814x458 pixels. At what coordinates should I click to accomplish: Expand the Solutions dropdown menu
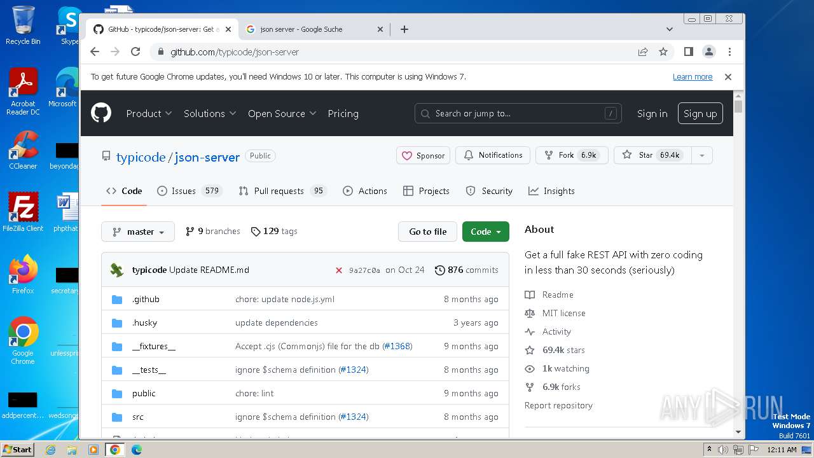pyautogui.click(x=210, y=113)
